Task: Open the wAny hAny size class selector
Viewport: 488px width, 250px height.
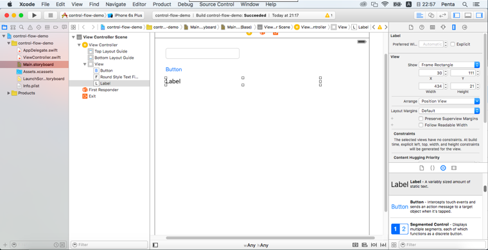Action: pyautogui.click(x=256, y=246)
